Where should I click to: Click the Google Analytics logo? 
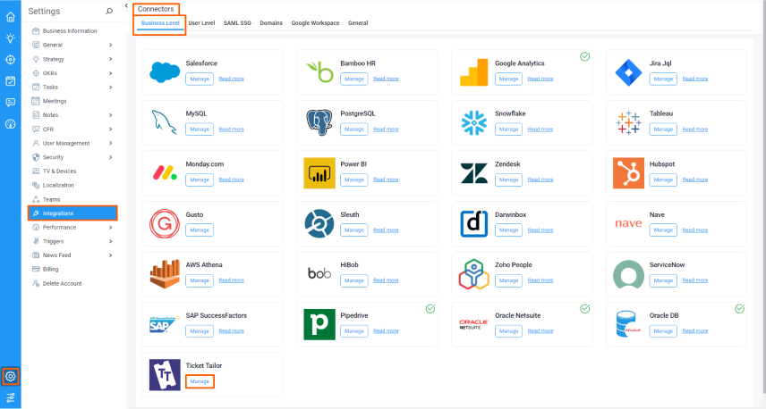click(474, 72)
